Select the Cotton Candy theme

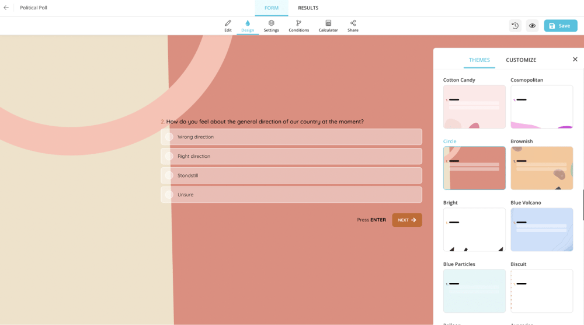tap(474, 107)
